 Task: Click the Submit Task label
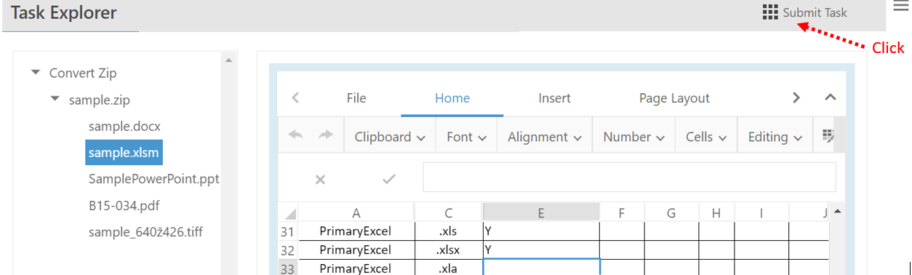[815, 12]
